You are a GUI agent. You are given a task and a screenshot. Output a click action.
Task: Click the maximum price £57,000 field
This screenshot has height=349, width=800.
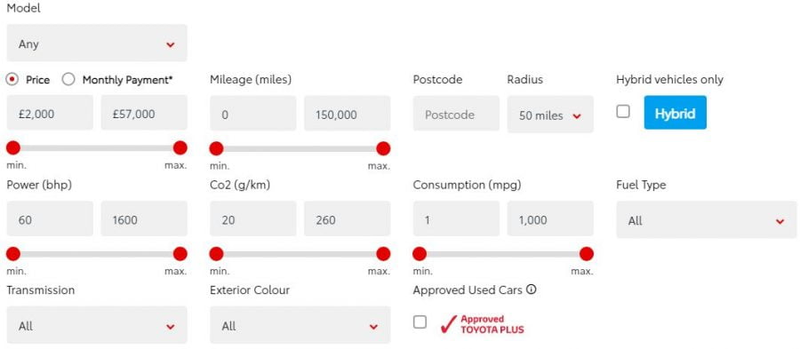(144, 113)
